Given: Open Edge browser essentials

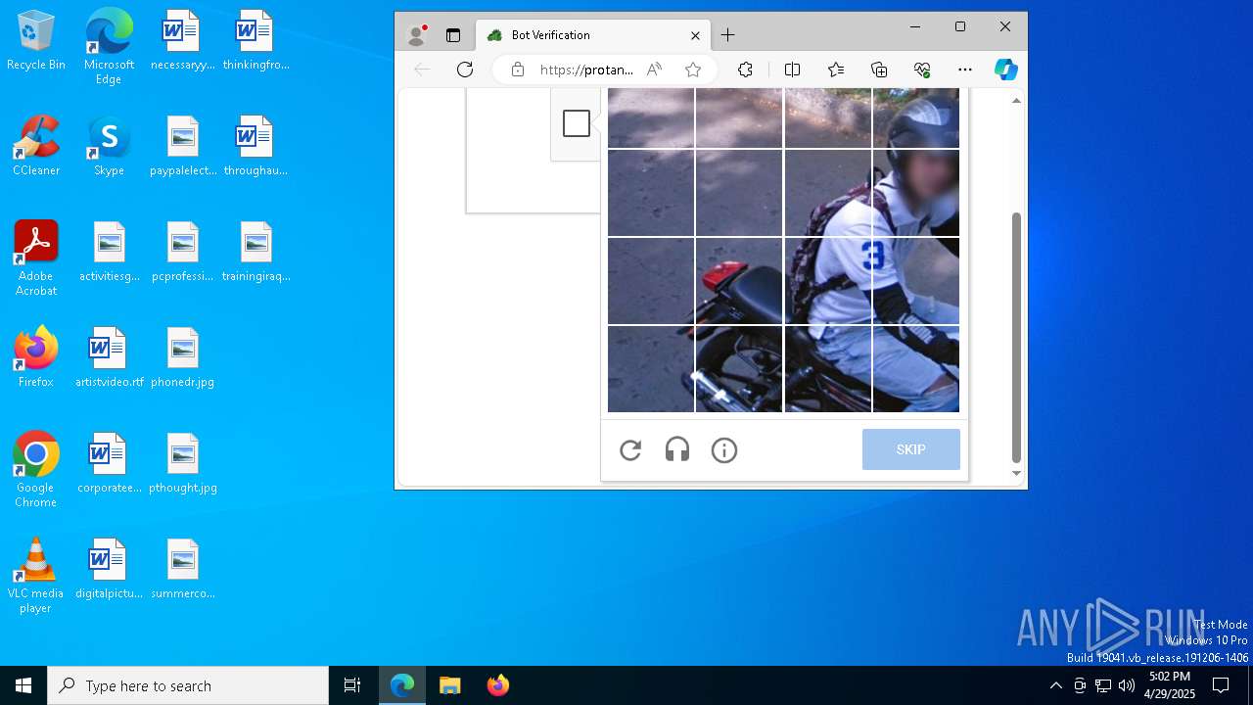Looking at the screenshot, I should [922, 70].
